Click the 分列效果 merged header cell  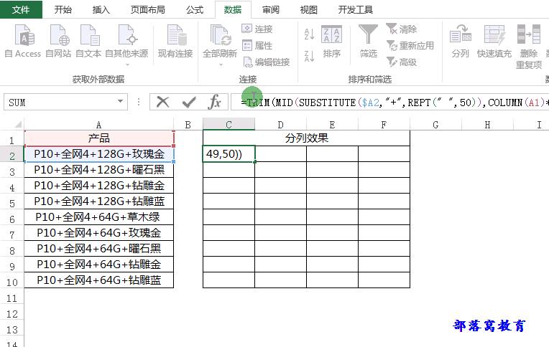tap(306, 138)
